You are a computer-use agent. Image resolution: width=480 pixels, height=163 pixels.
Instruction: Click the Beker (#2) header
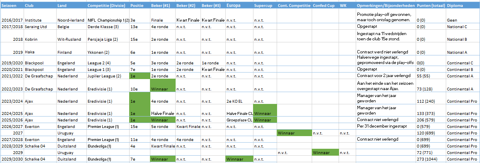188,6
